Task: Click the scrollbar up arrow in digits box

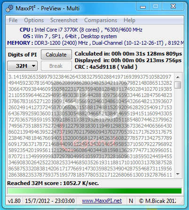Action: tap(178, 77)
